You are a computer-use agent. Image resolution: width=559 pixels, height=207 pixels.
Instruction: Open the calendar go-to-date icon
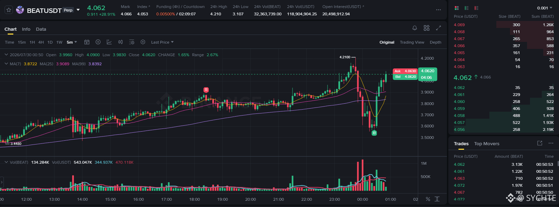(87, 42)
